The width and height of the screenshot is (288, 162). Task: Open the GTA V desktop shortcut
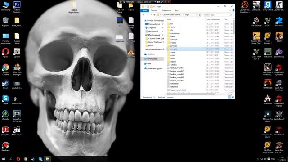(x=268, y=22)
